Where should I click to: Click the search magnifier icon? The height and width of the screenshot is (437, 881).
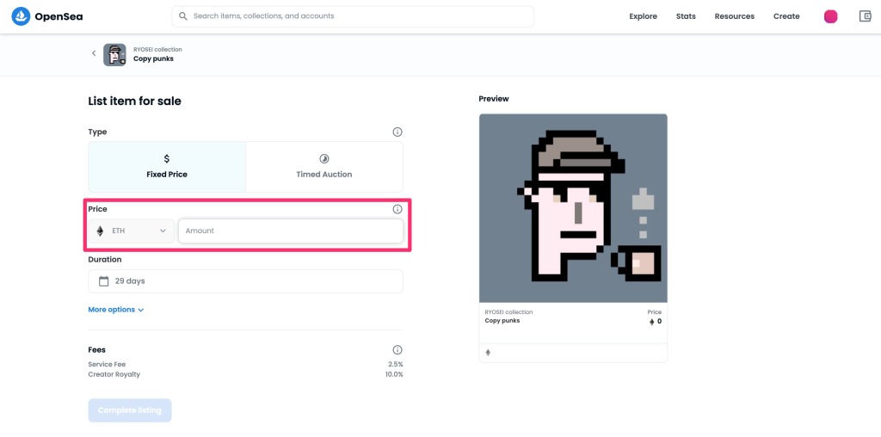(182, 16)
